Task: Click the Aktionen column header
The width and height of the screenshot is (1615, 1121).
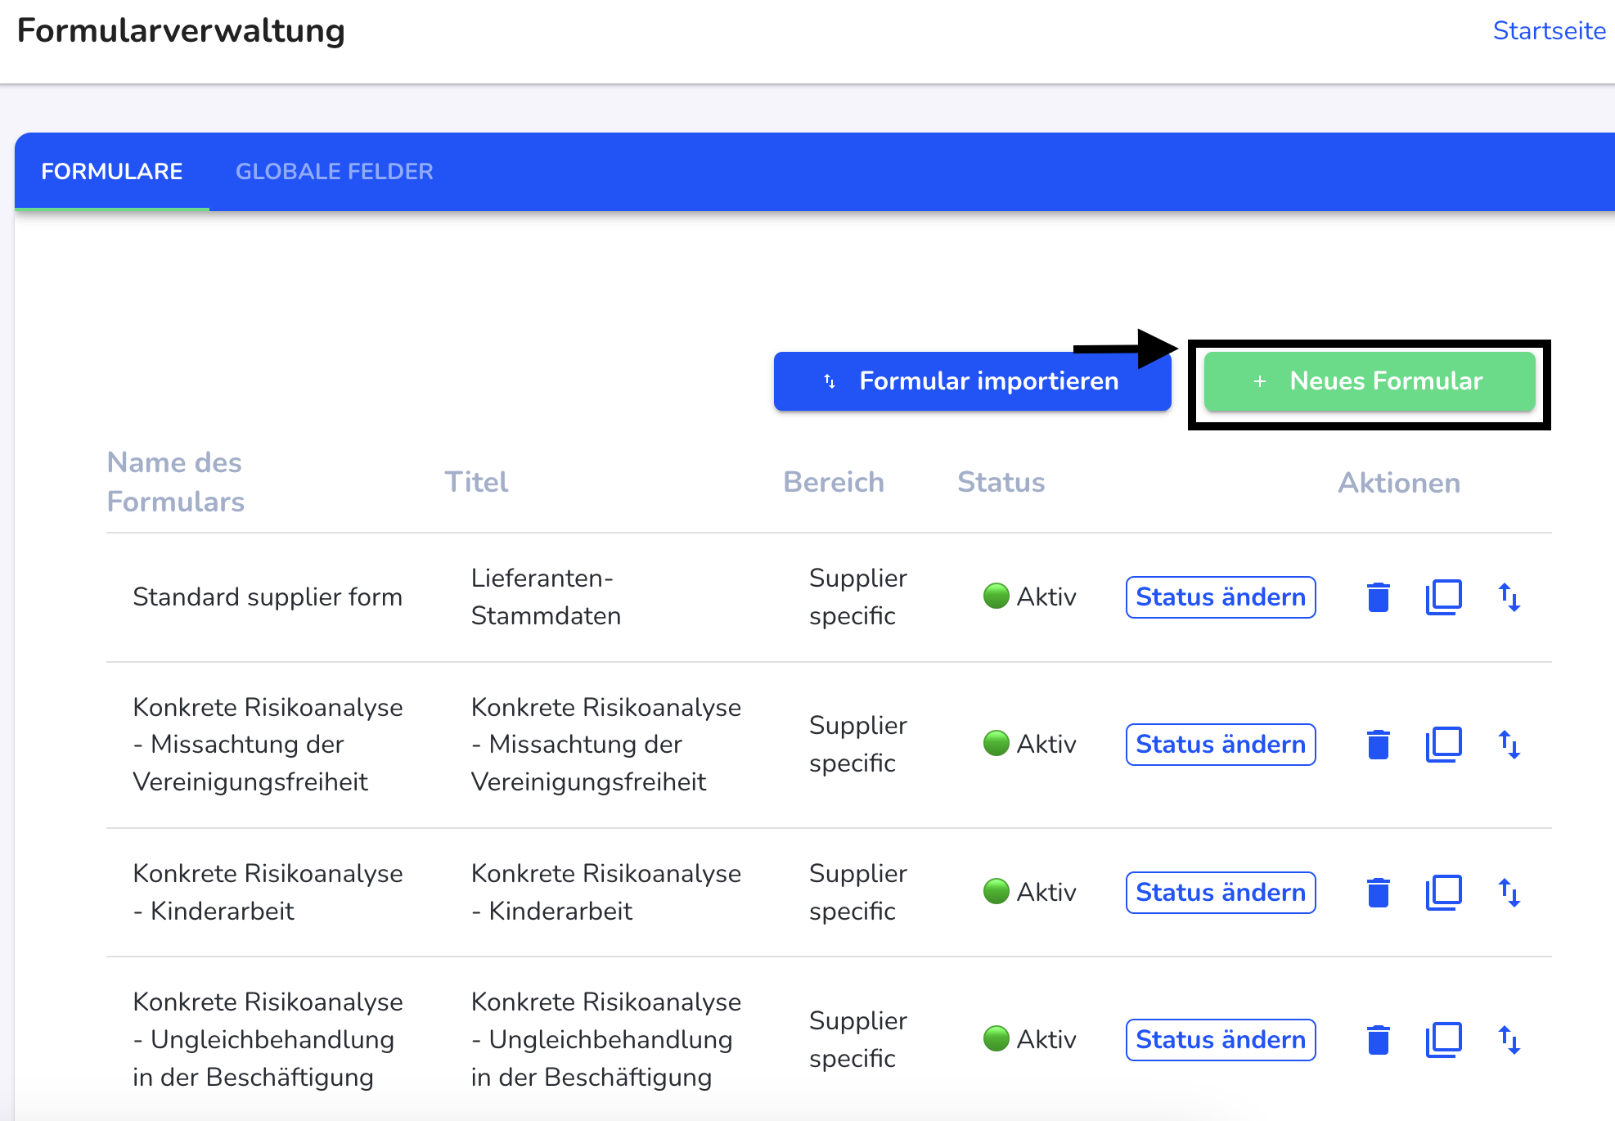Action: [1399, 483]
